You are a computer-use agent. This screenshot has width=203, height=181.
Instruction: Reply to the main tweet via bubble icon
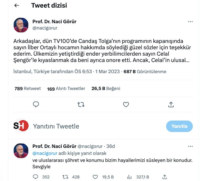[36, 104]
